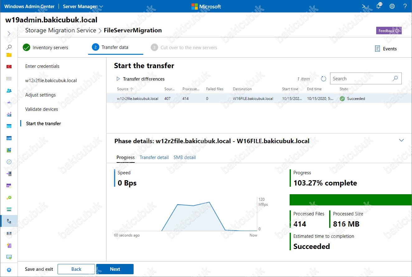412x277 pixels.
Task: Open the Registry tool blocks icon
Action: tap(9, 150)
